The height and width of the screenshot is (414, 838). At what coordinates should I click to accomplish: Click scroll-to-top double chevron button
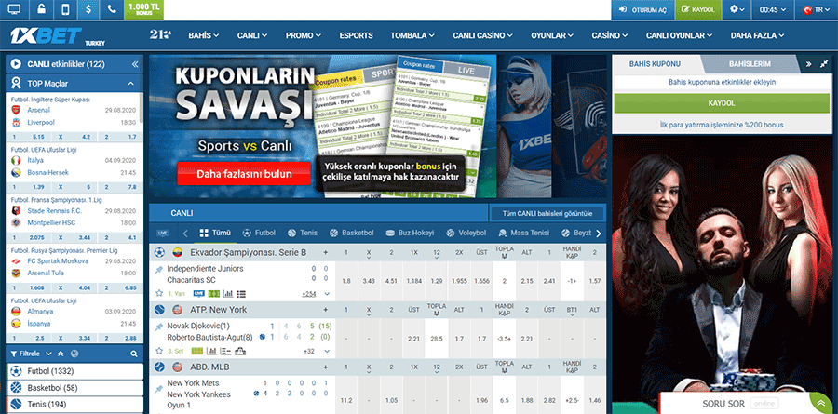pyautogui.click(x=819, y=404)
